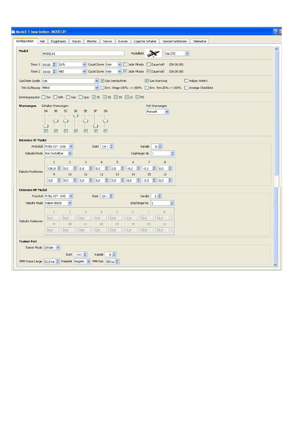291x428 pixels.
Task: Open the Servos tab
Action: pyautogui.click(x=108, y=41)
